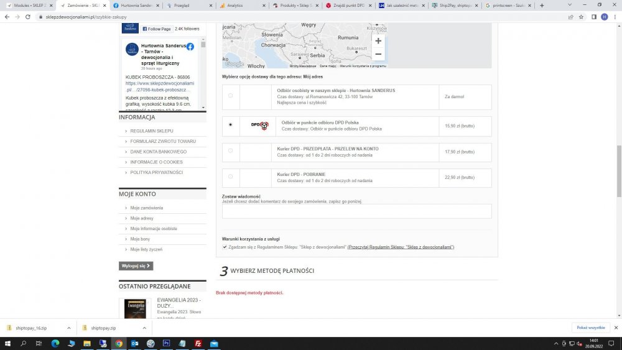This screenshot has height=350, width=622.
Task: Select Kurier DPD prepayment option
Action: click(231, 150)
